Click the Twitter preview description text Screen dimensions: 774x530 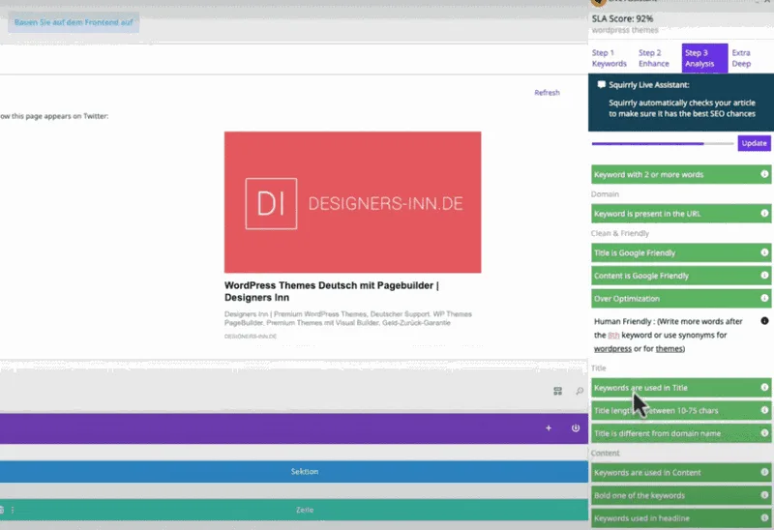[x=348, y=318]
